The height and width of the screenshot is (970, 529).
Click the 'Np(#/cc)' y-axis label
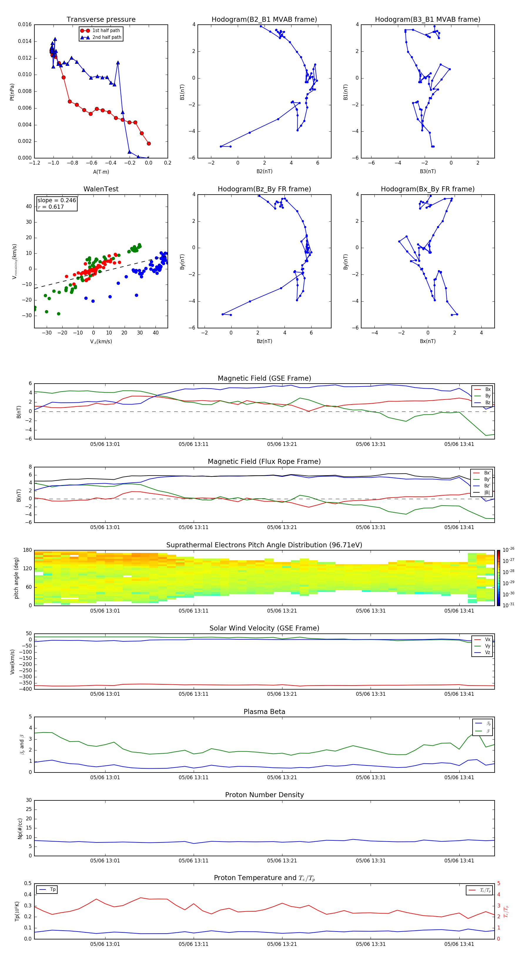click(20, 828)
